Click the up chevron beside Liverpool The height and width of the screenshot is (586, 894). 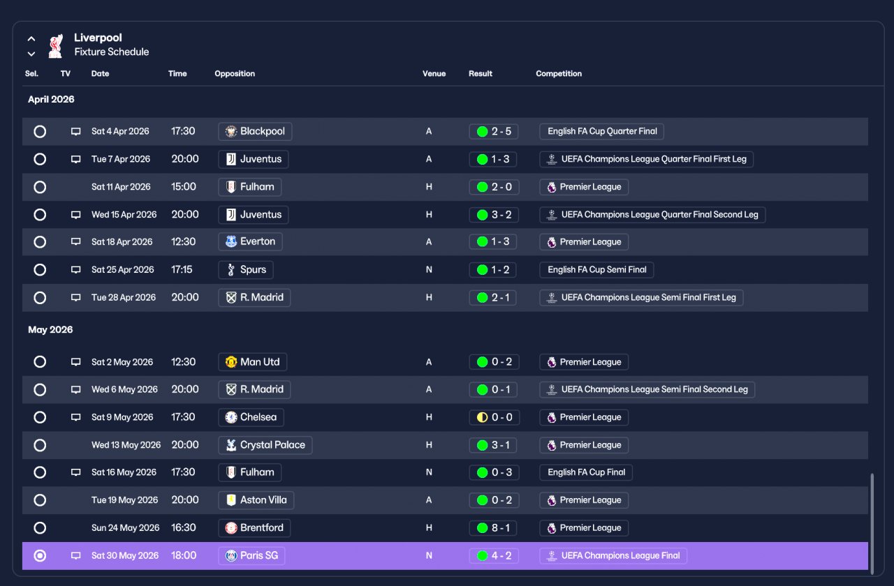(x=31, y=39)
